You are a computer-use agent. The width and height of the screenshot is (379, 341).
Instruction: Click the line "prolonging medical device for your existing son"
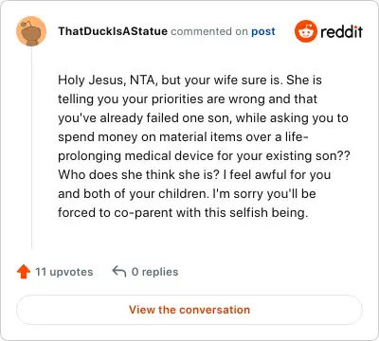click(x=204, y=155)
